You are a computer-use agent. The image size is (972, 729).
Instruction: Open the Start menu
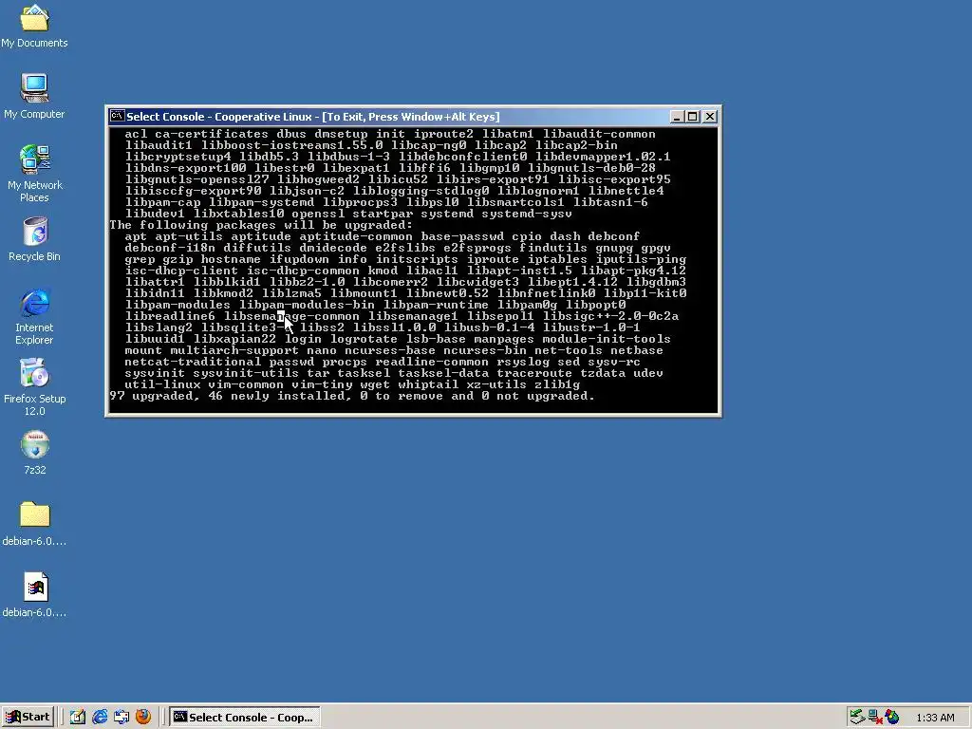(x=28, y=717)
